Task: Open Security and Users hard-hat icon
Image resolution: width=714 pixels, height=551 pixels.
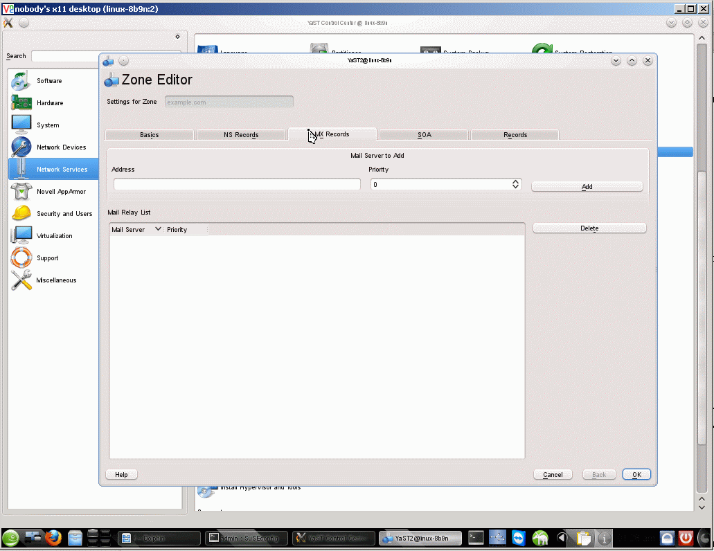Action: pyautogui.click(x=21, y=213)
